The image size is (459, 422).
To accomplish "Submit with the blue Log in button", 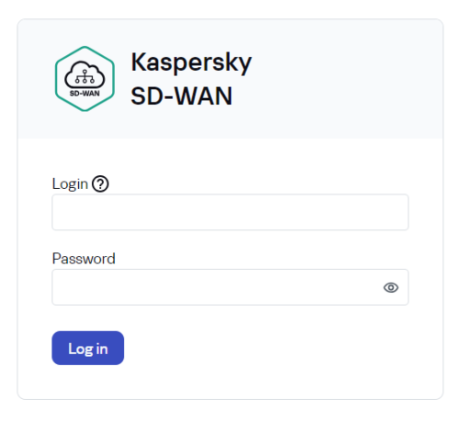I will (88, 348).
